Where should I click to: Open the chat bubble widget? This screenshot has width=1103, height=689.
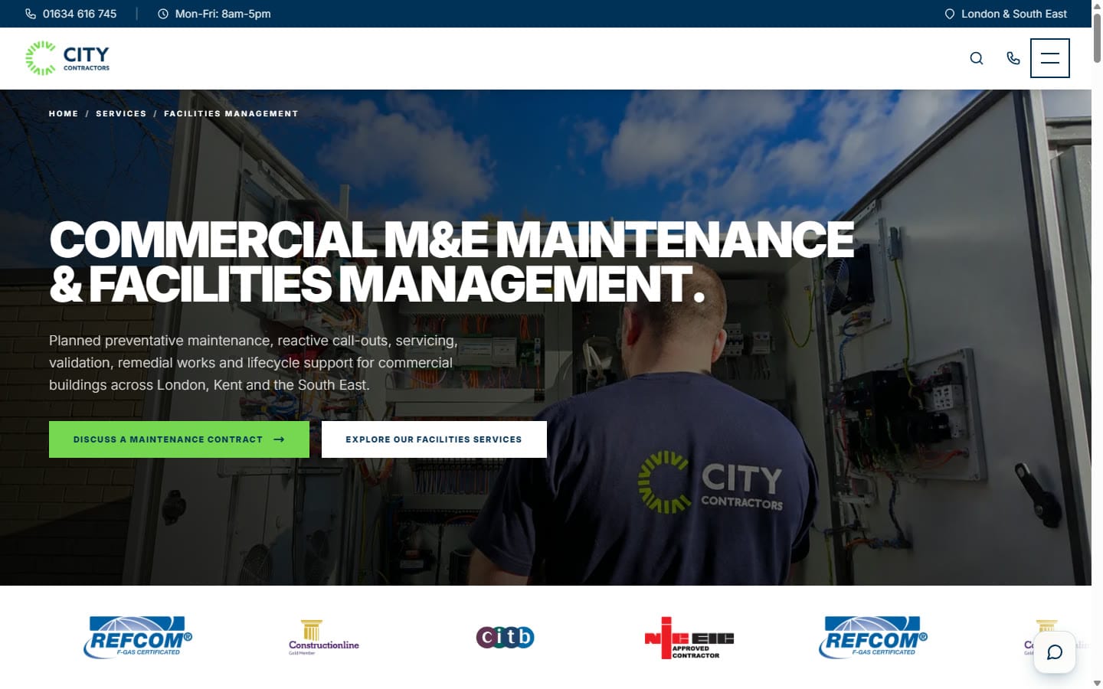pyautogui.click(x=1055, y=652)
